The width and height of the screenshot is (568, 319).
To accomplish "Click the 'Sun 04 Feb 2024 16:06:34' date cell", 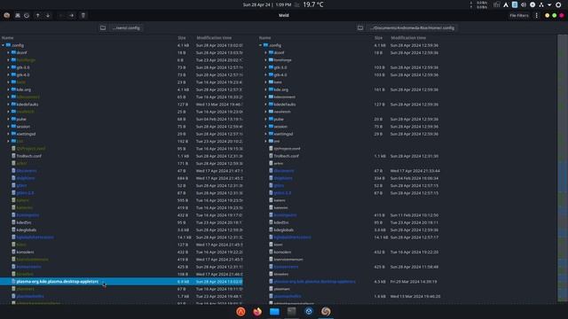I will tap(414, 178).
